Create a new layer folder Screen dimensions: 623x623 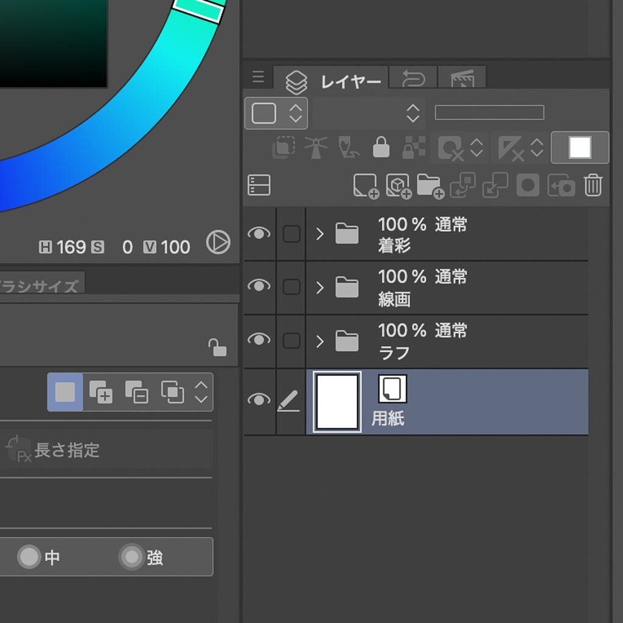[x=430, y=186]
